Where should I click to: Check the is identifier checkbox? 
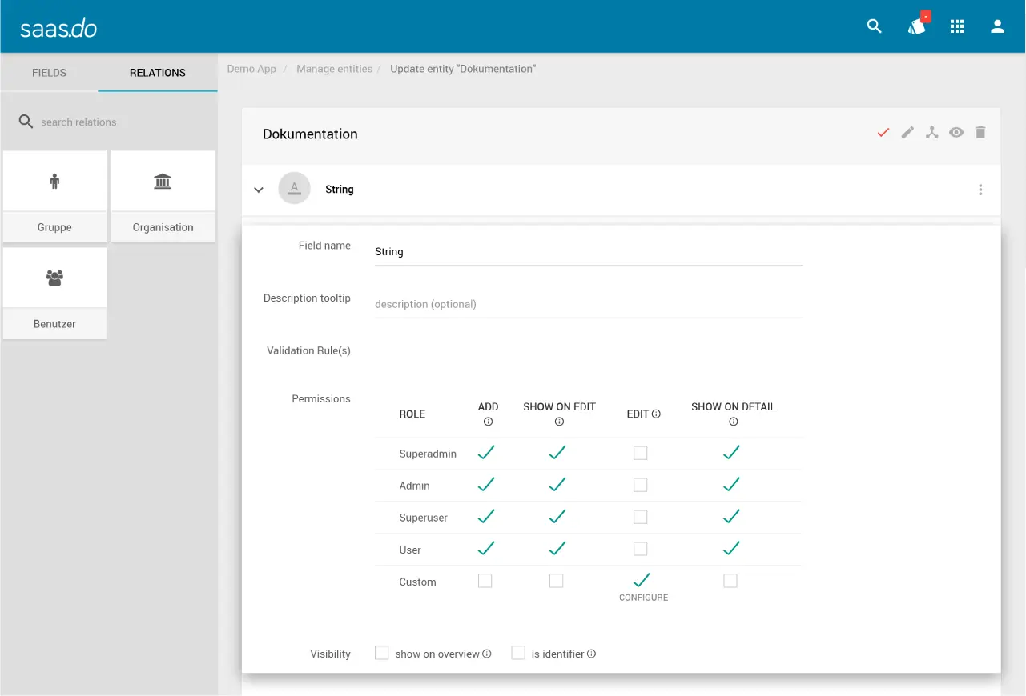tap(518, 653)
